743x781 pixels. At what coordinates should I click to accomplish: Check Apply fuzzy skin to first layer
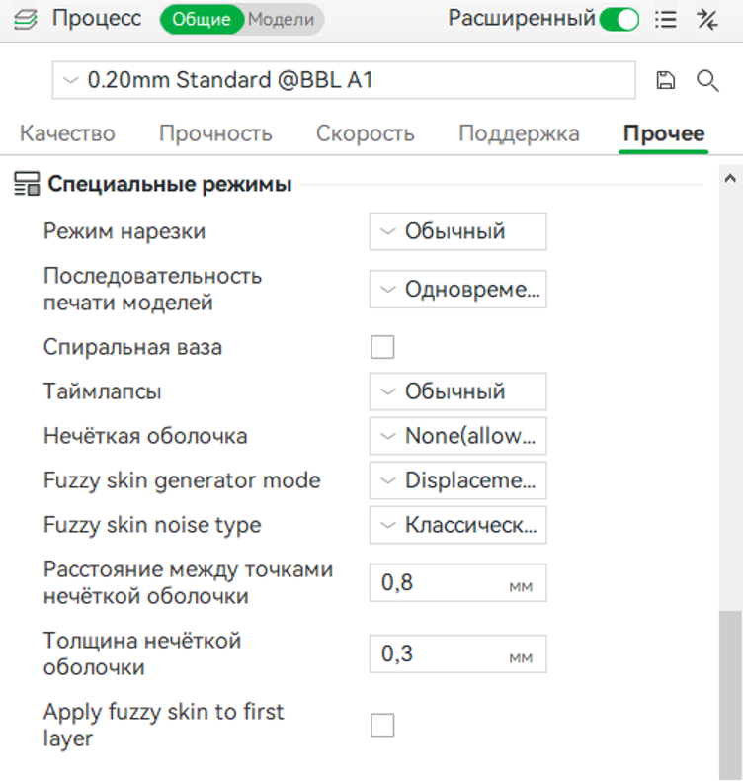pos(382,725)
